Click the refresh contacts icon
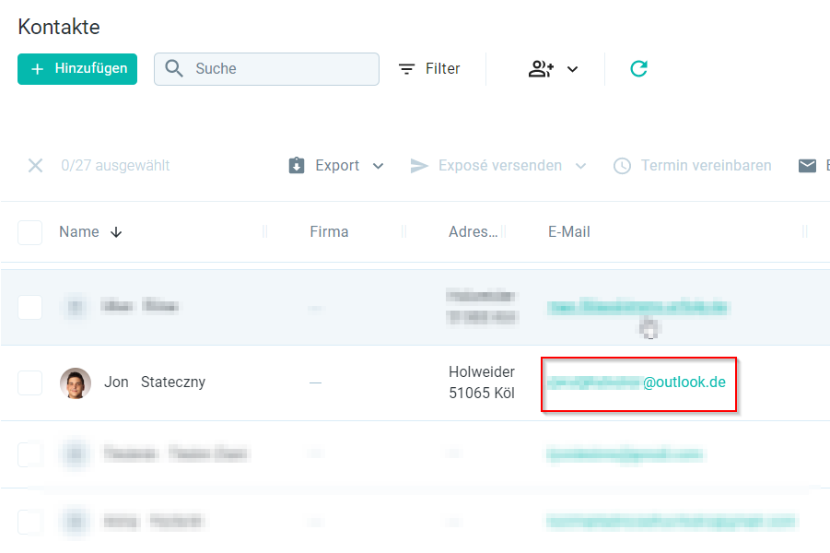The width and height of the screenshot is (830, 553). (x=638, y=69)
